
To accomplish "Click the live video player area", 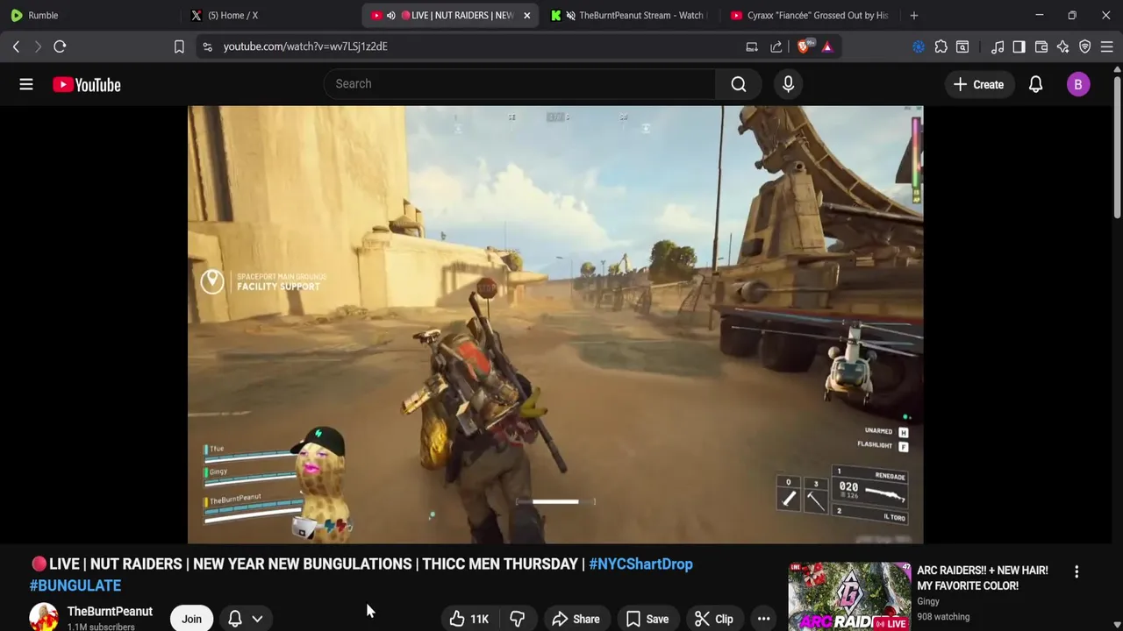I will [555, 324].
